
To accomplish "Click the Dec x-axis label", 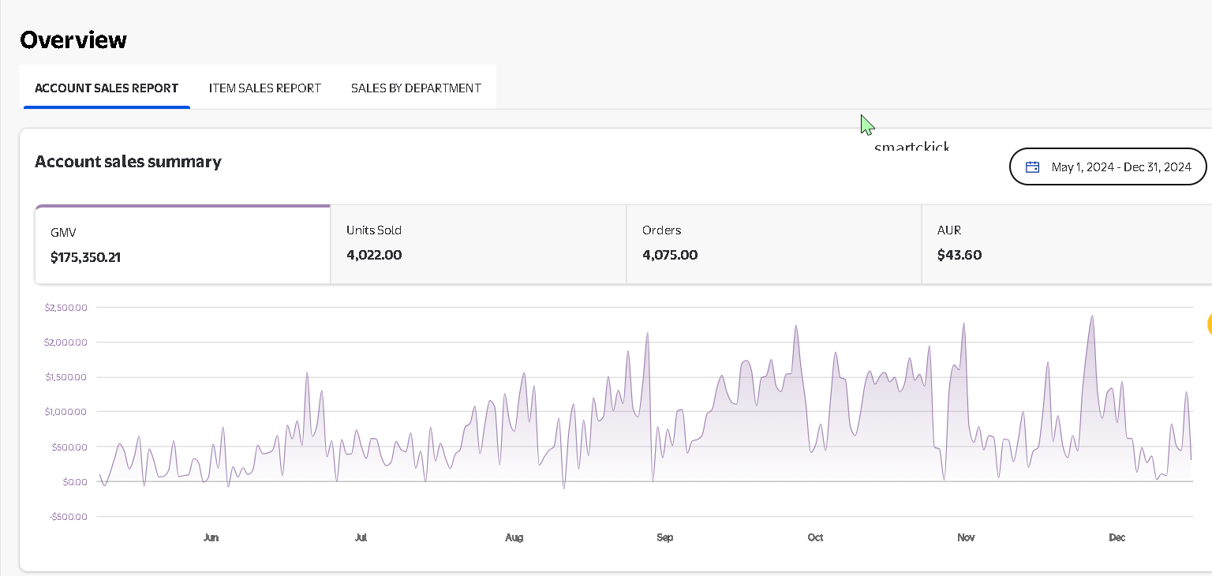I will [x=1117, y=537].
